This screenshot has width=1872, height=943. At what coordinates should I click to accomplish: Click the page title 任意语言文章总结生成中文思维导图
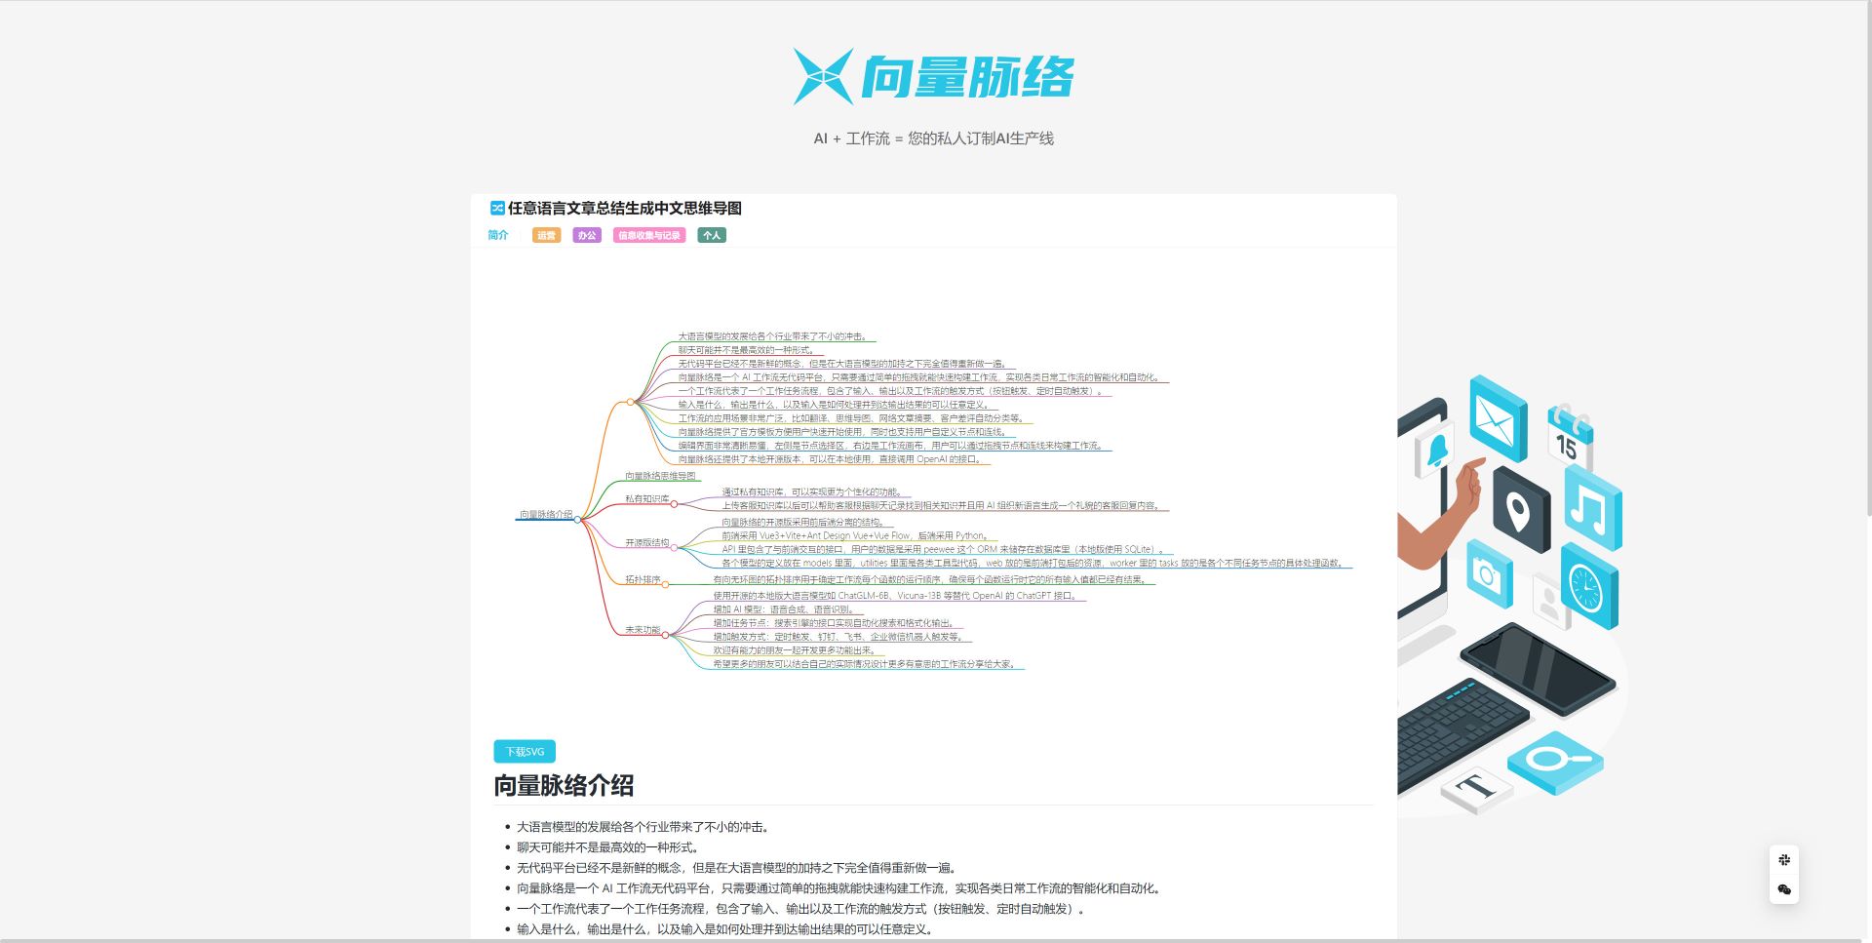click(625, 208)
